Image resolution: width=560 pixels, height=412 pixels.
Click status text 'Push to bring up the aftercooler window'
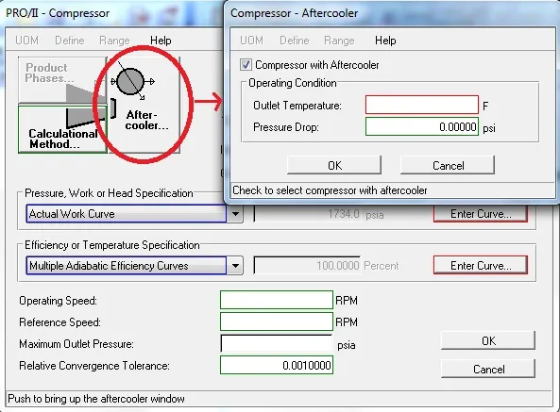click(96, 399)
